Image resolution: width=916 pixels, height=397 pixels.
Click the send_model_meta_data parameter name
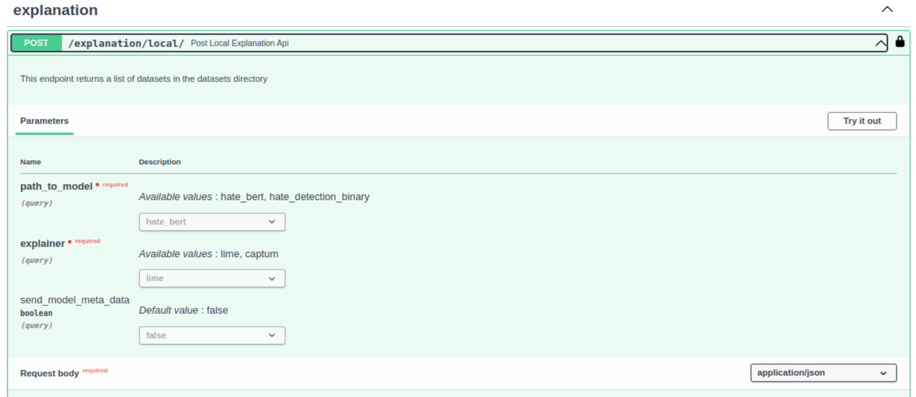click(x=75, y=300)
